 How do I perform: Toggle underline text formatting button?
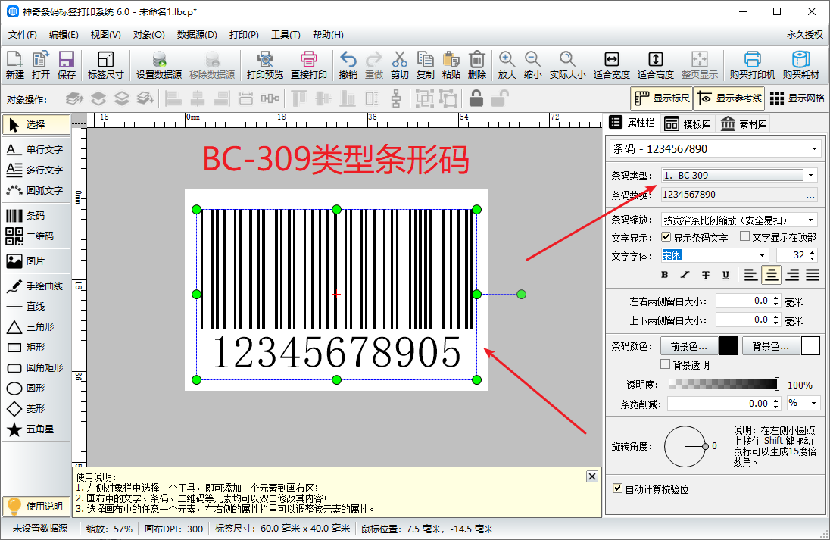tap(725, 275)
